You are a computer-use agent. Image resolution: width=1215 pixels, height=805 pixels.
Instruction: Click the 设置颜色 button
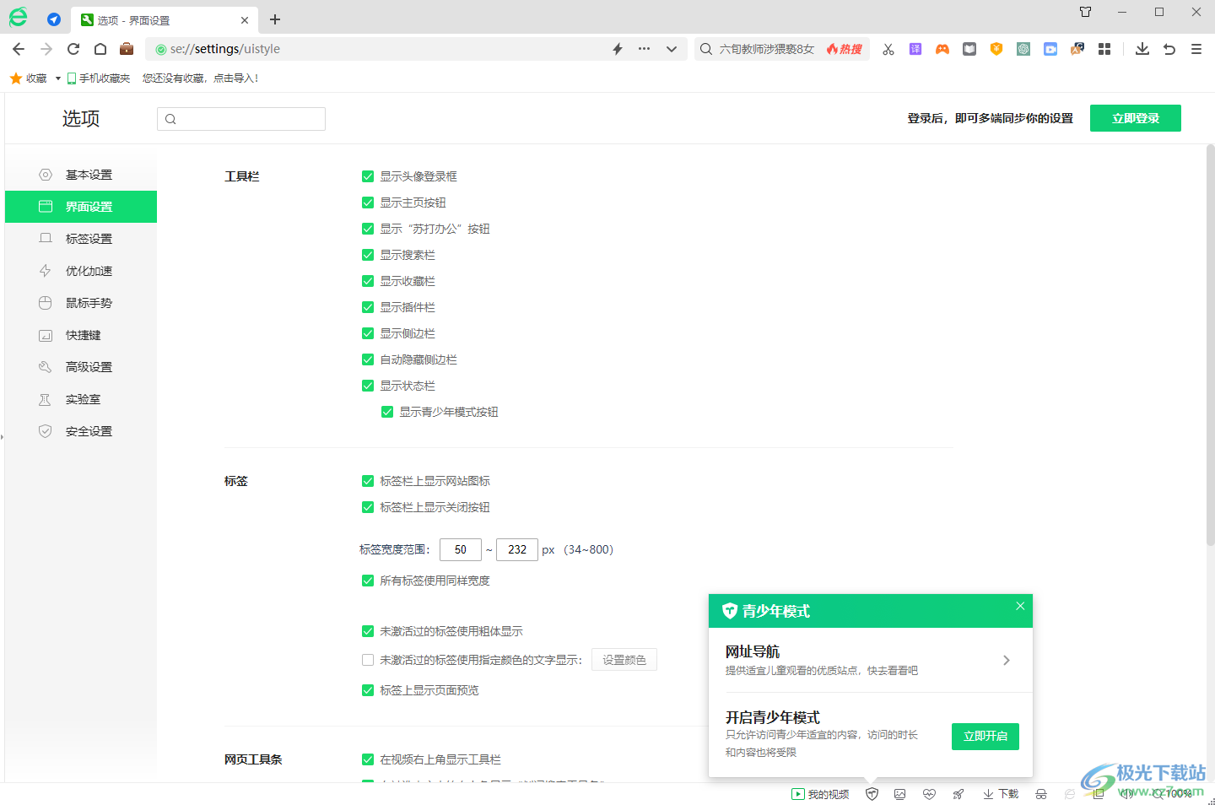[x=624, y=660]
